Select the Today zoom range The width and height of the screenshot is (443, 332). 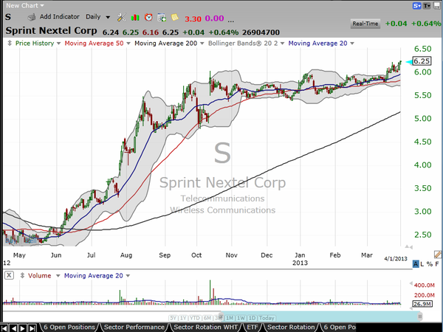(x=267, y=318)
